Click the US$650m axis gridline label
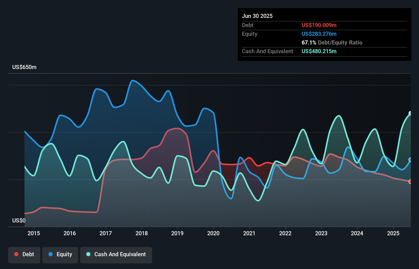This screenshot has height=269, width=419. [x=24, y=67]
